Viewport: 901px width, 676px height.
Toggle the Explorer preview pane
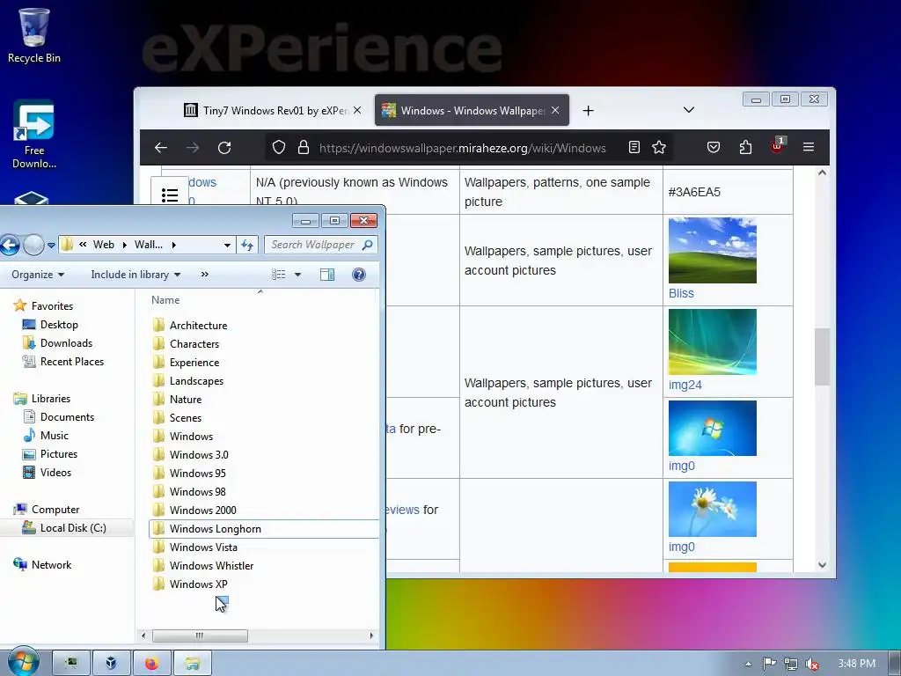[x=327, y=275]
